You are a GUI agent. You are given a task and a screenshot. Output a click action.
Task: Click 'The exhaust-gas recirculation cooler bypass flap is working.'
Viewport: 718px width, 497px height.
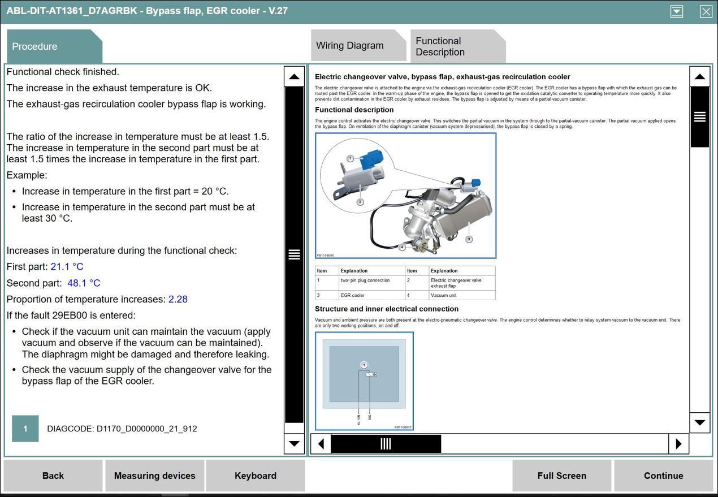[136, 104]
